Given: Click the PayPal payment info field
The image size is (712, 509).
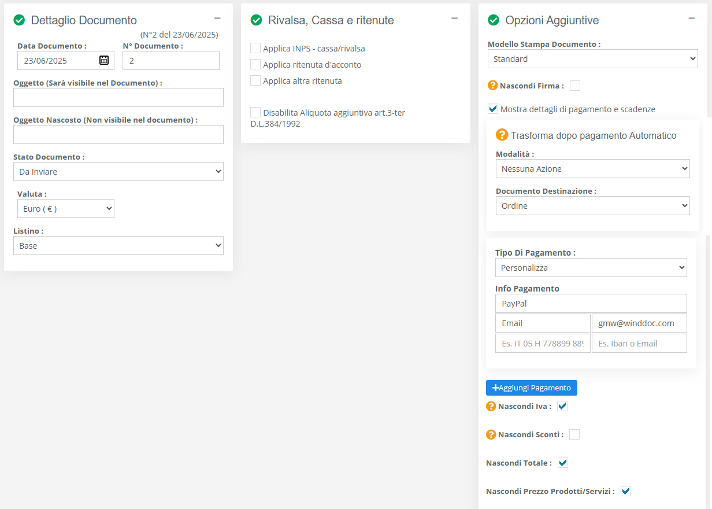Looking at the screenshot, I should [591, 304].
